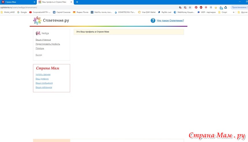Click the extension icon with off badge

[221, 7]
